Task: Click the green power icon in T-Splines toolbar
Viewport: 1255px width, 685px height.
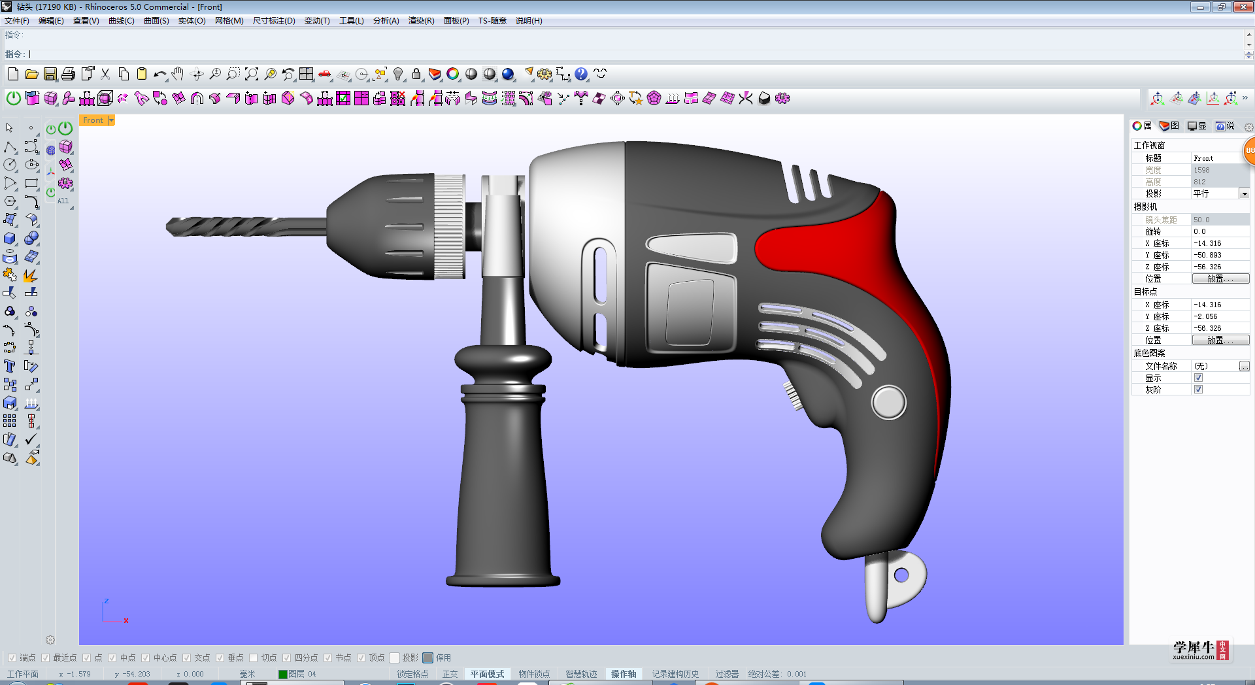Action: (13, 98)
